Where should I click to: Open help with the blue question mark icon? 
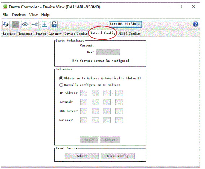coord(196,24)
